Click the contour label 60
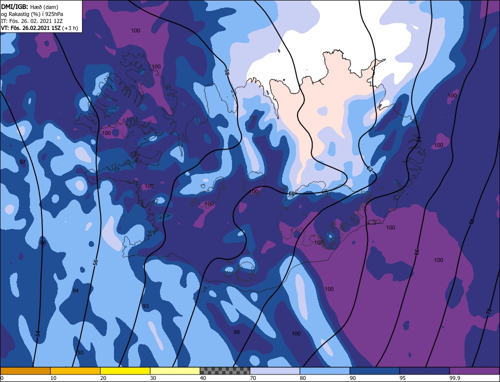This screenshot has height=382, width=500. click(x=291, y=194)
